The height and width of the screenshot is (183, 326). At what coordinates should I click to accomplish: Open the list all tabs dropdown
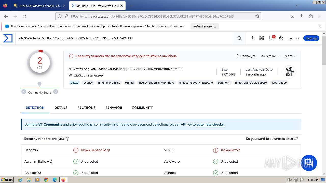coord(297,6)
